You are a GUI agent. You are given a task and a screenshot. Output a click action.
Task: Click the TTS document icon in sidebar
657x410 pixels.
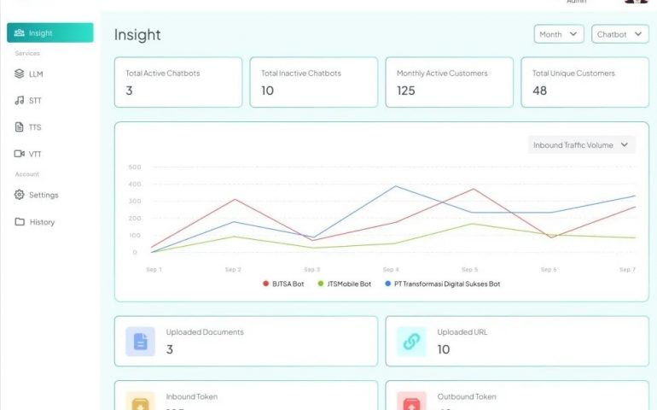(x=20, y=127)
